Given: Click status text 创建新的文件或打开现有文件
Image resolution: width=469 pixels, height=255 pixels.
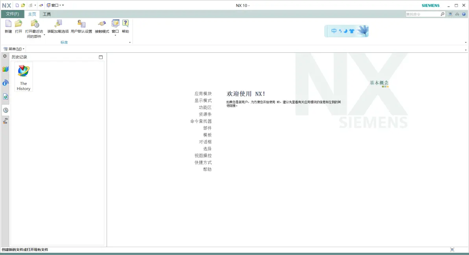Looking at the screenshot, I should (x=25, y=249).
